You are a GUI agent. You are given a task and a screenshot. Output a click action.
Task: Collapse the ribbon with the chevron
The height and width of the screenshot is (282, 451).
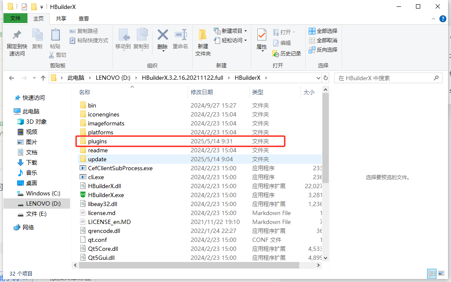[x=433, y=19]
